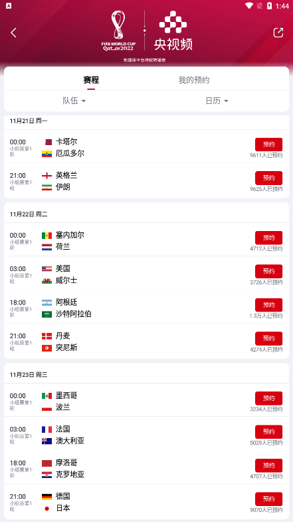This screenshot has height=522, width=293.
Task: Reserve the 阿根廷 vs 沙特阿拉伯 match
Action: click(268, 305)
